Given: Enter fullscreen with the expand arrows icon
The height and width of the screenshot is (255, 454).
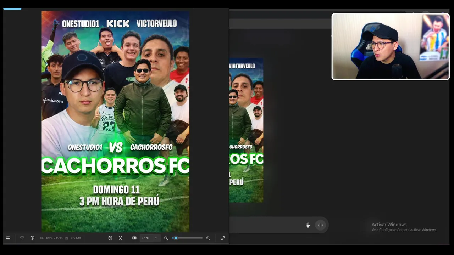Looking at the screenshot, I should [x=223, y=238].
